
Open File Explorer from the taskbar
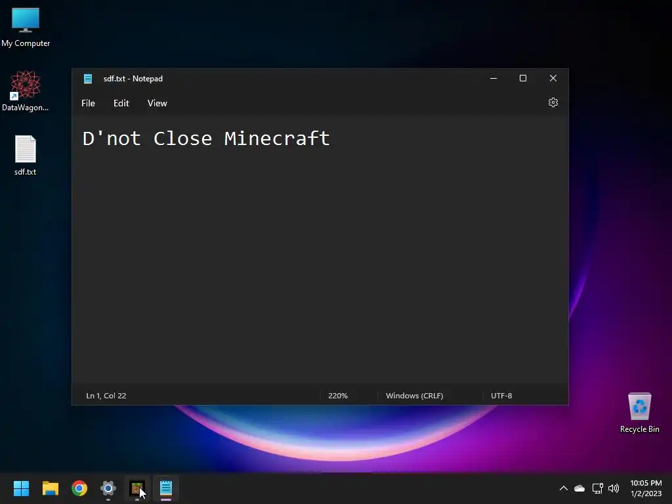pos(50,488)
